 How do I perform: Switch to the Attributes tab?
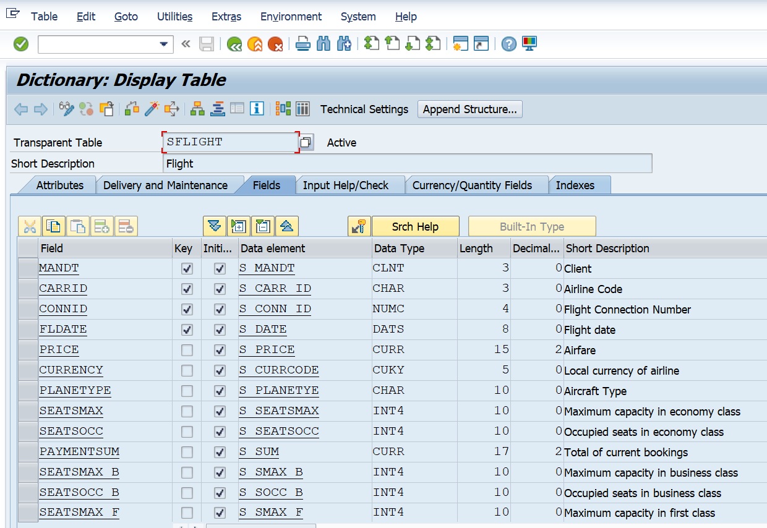coord(60,185)
